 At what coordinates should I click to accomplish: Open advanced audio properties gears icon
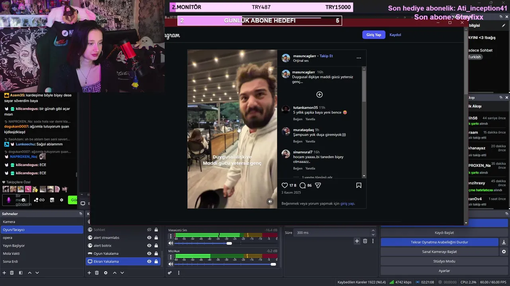point(170,273)
